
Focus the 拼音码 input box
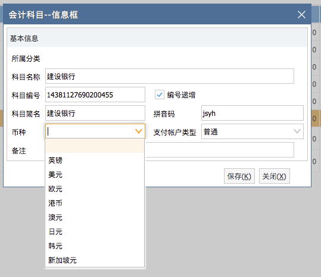253,113
